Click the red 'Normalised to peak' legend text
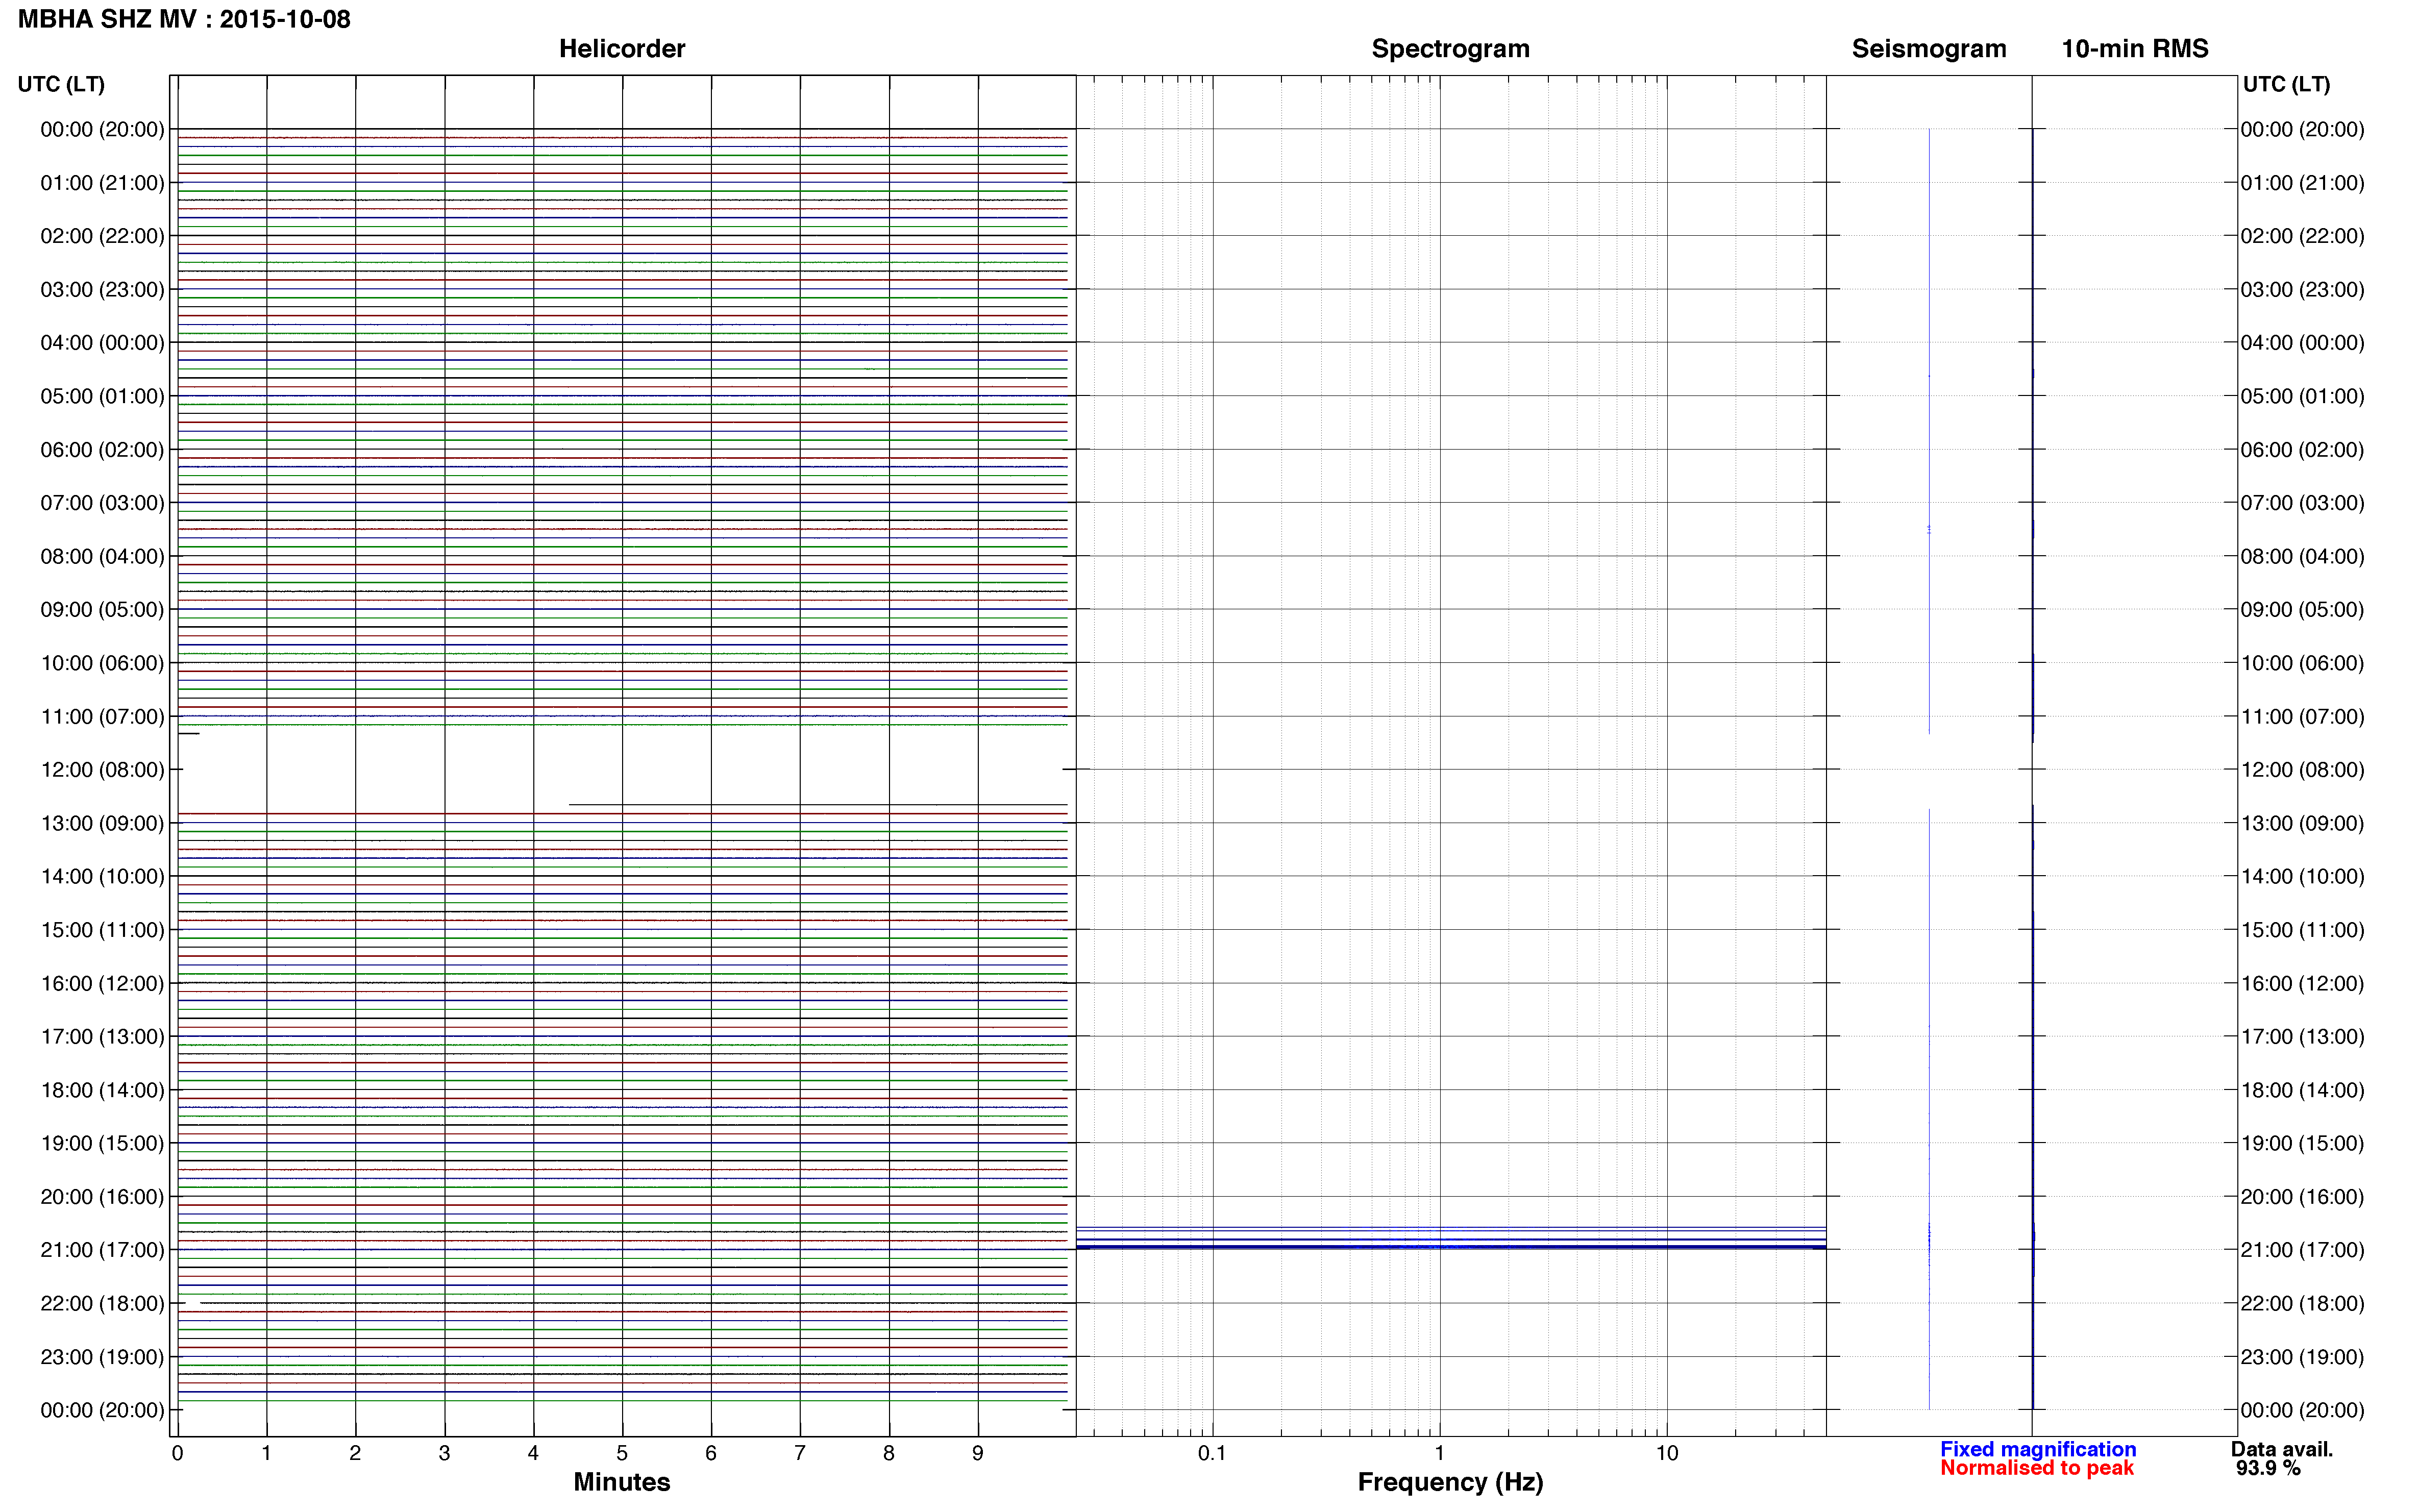Viewport: 2419px width, 1512px height. click(x=2037, y=1468)
